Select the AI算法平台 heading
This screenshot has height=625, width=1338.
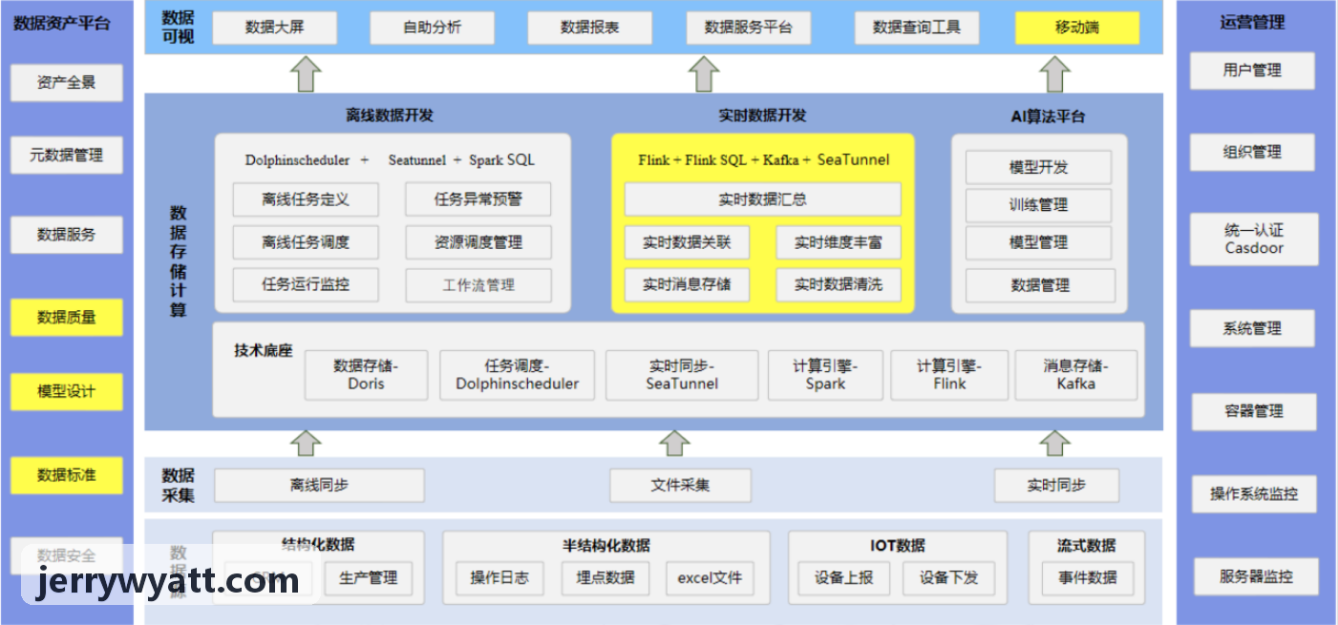pos(1048,117)
